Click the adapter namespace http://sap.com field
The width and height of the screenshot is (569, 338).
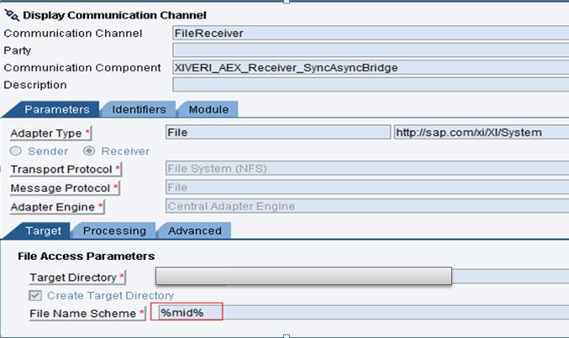tap(482, 133)
